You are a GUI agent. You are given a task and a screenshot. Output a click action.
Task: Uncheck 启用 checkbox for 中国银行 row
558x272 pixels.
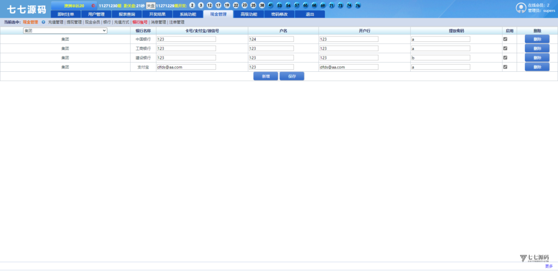[505, 39]
